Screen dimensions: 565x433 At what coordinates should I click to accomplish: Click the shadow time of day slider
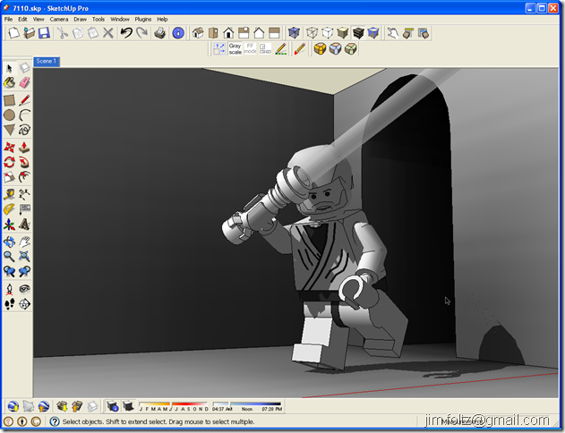pos(247,404)
